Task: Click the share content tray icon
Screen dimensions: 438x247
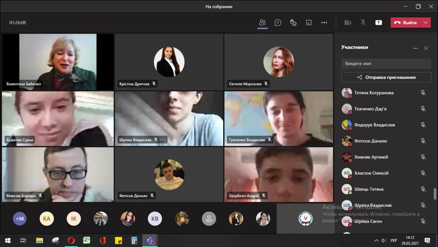Action: [x=379, y=23]
